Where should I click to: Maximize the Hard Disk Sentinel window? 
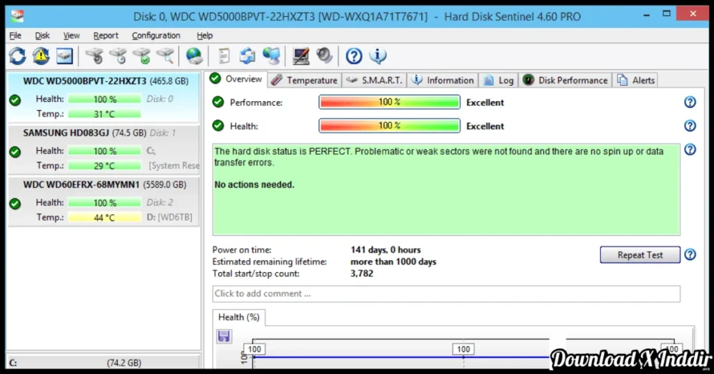point(667,14)
